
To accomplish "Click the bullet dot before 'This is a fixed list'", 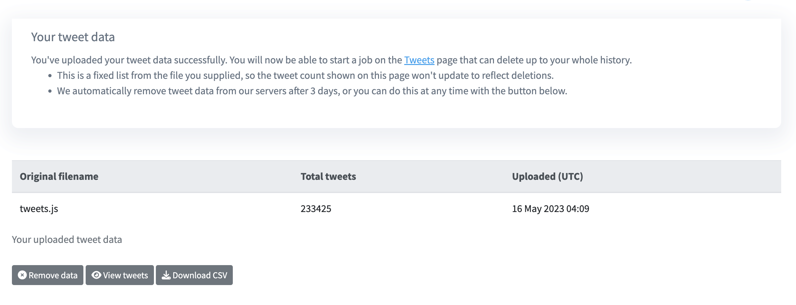I will click(x=50, y=76).
